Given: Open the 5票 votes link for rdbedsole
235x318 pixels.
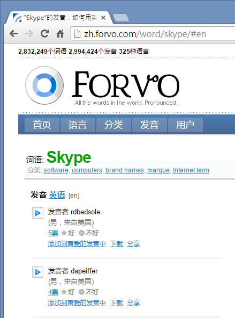Looking at the screenshot, I should [x=53, y=233].
